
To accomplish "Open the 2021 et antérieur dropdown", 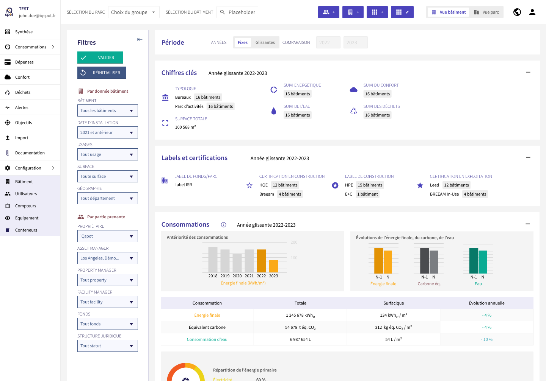I will (x=108, y=132).
